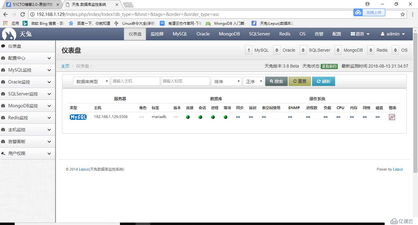Select 仪表盘 in the left sidebar

click(28, 46)
